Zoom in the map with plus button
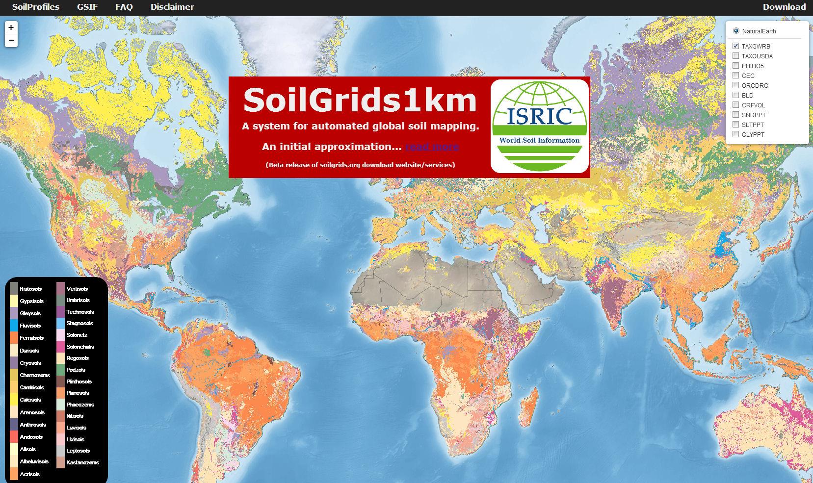 (x=11, y=28)
